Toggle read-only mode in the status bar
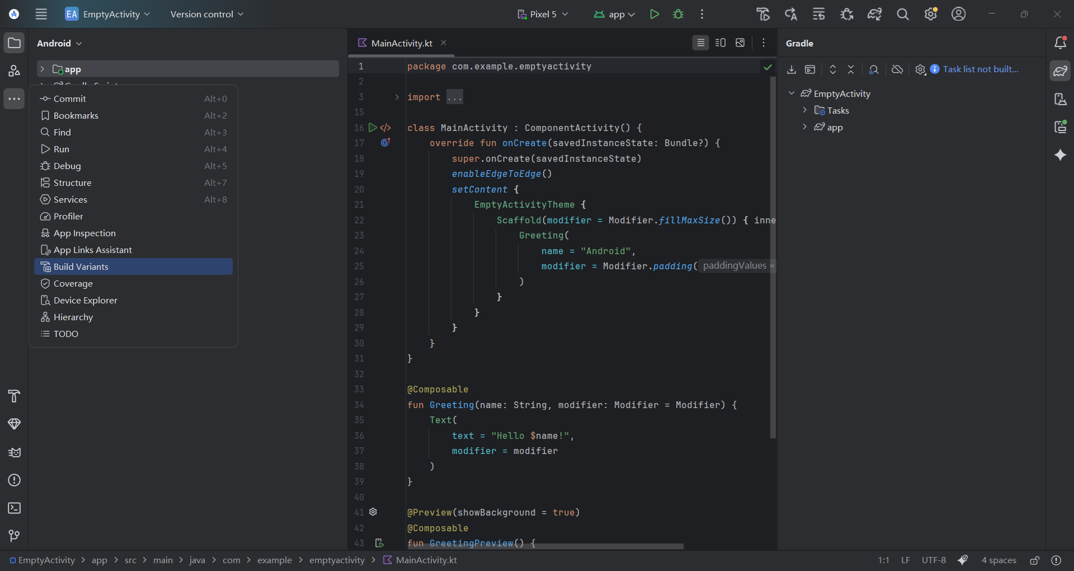The image size is (1074, 571). pos(1034,560)
